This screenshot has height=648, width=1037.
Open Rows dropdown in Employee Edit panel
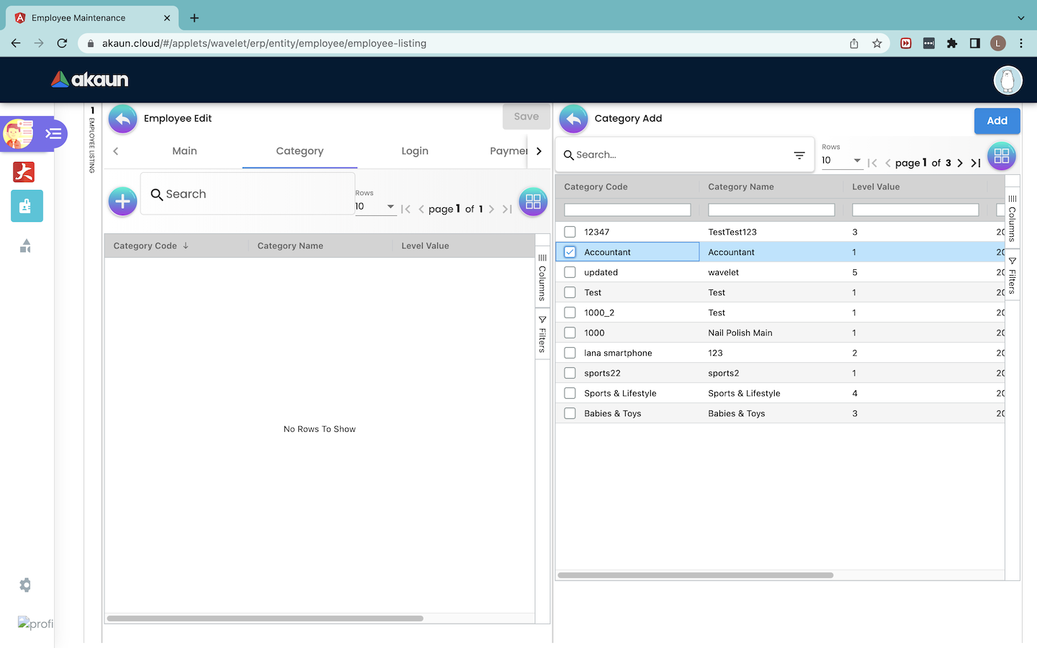(x=375, y=207)
